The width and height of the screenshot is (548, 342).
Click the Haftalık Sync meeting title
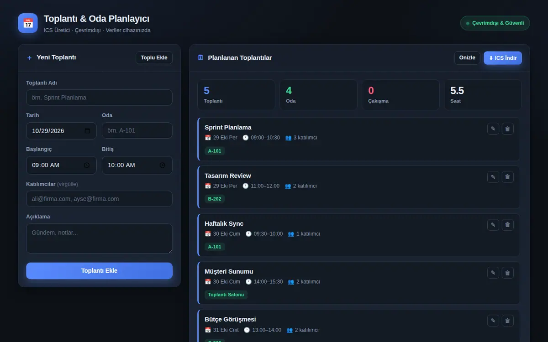point(224,223)
